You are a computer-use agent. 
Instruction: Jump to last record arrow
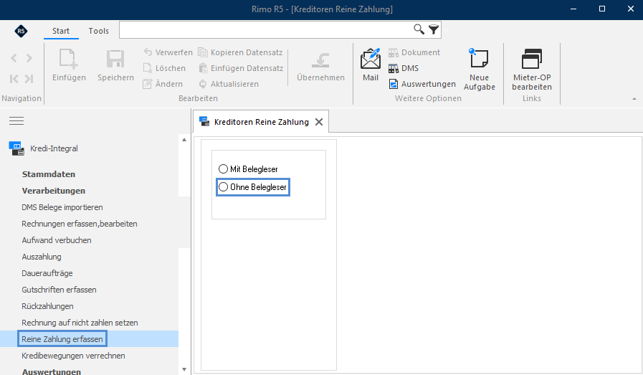click(29, 79)
